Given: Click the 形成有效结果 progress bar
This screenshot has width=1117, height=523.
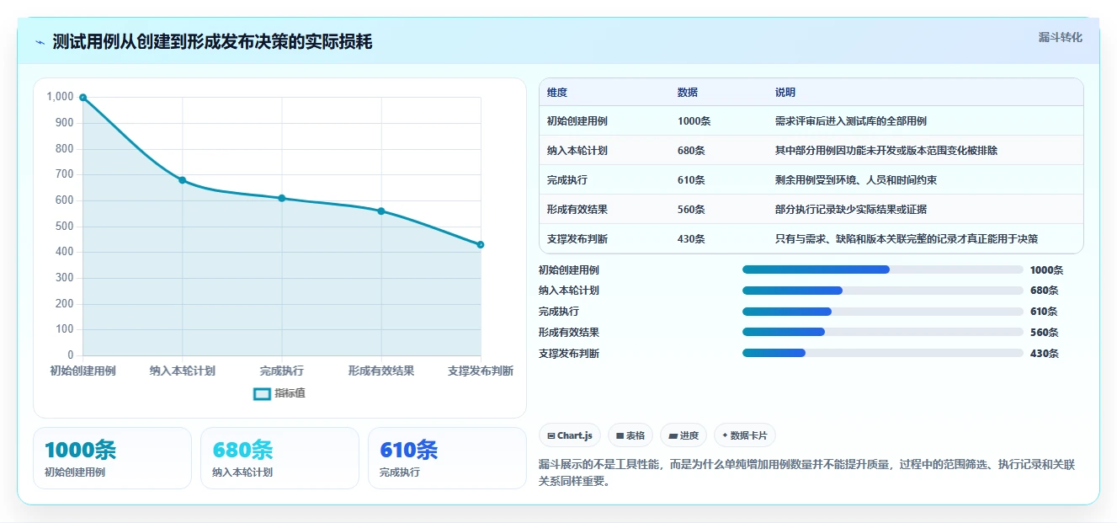Looking at the screenshot, I should (x=883, y=333).
